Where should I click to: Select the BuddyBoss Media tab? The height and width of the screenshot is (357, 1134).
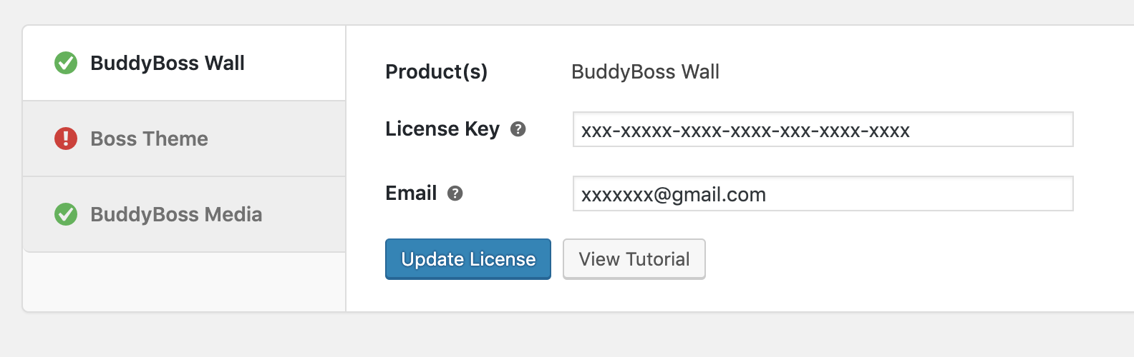(x=185, y=214)
